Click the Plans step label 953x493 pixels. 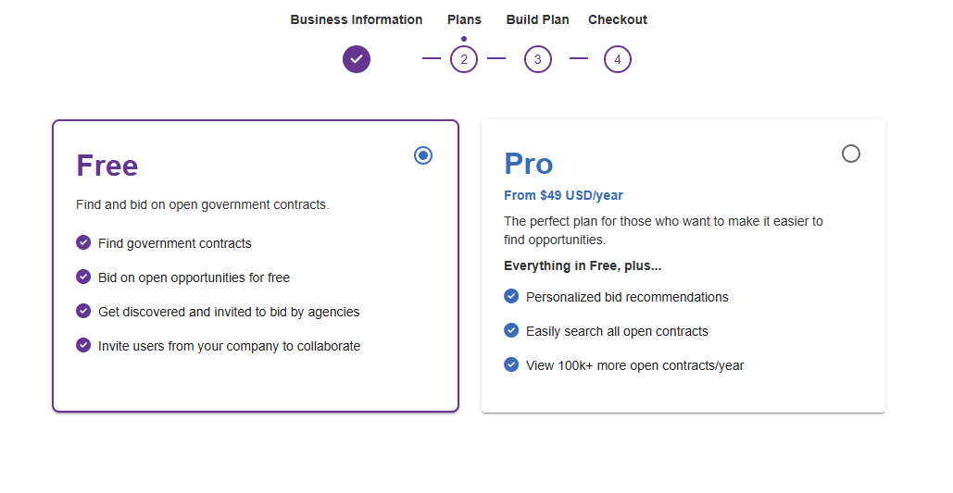coord(464,19)
